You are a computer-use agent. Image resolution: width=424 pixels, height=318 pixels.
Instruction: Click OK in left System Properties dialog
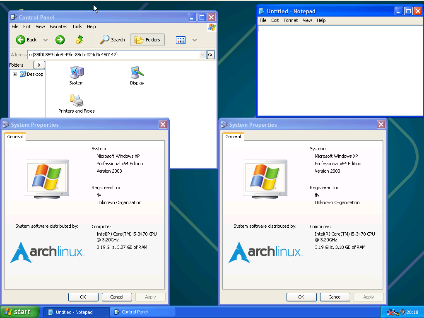[83, 297]
